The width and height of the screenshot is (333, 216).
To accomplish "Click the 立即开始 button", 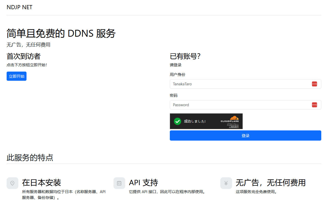I will pyautogui.click(x=17, y=76).
